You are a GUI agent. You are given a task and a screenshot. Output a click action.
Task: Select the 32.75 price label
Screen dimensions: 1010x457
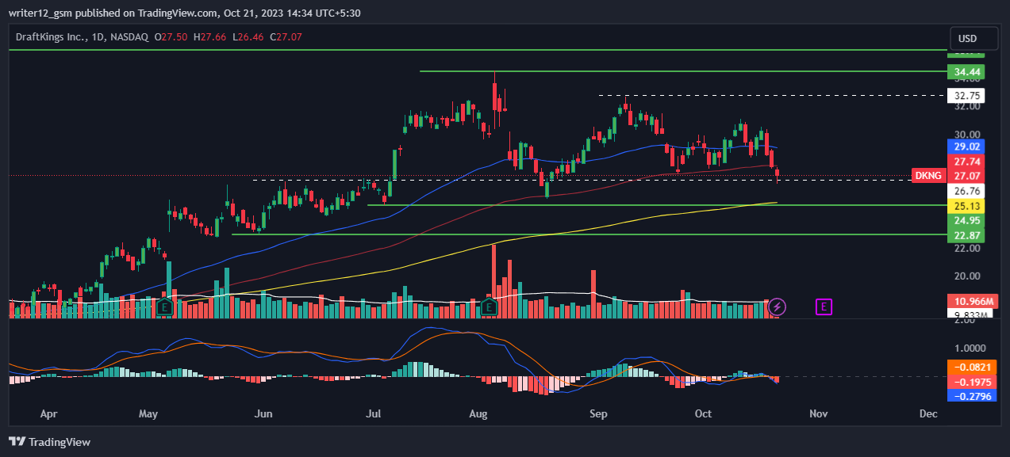click(x=966, y=96)
